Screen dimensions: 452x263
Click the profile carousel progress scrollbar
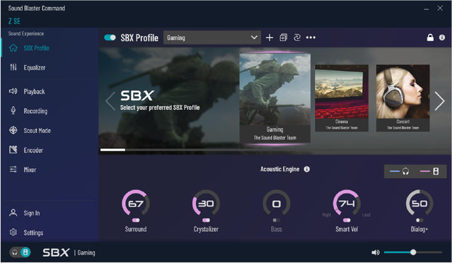point(113,149)
